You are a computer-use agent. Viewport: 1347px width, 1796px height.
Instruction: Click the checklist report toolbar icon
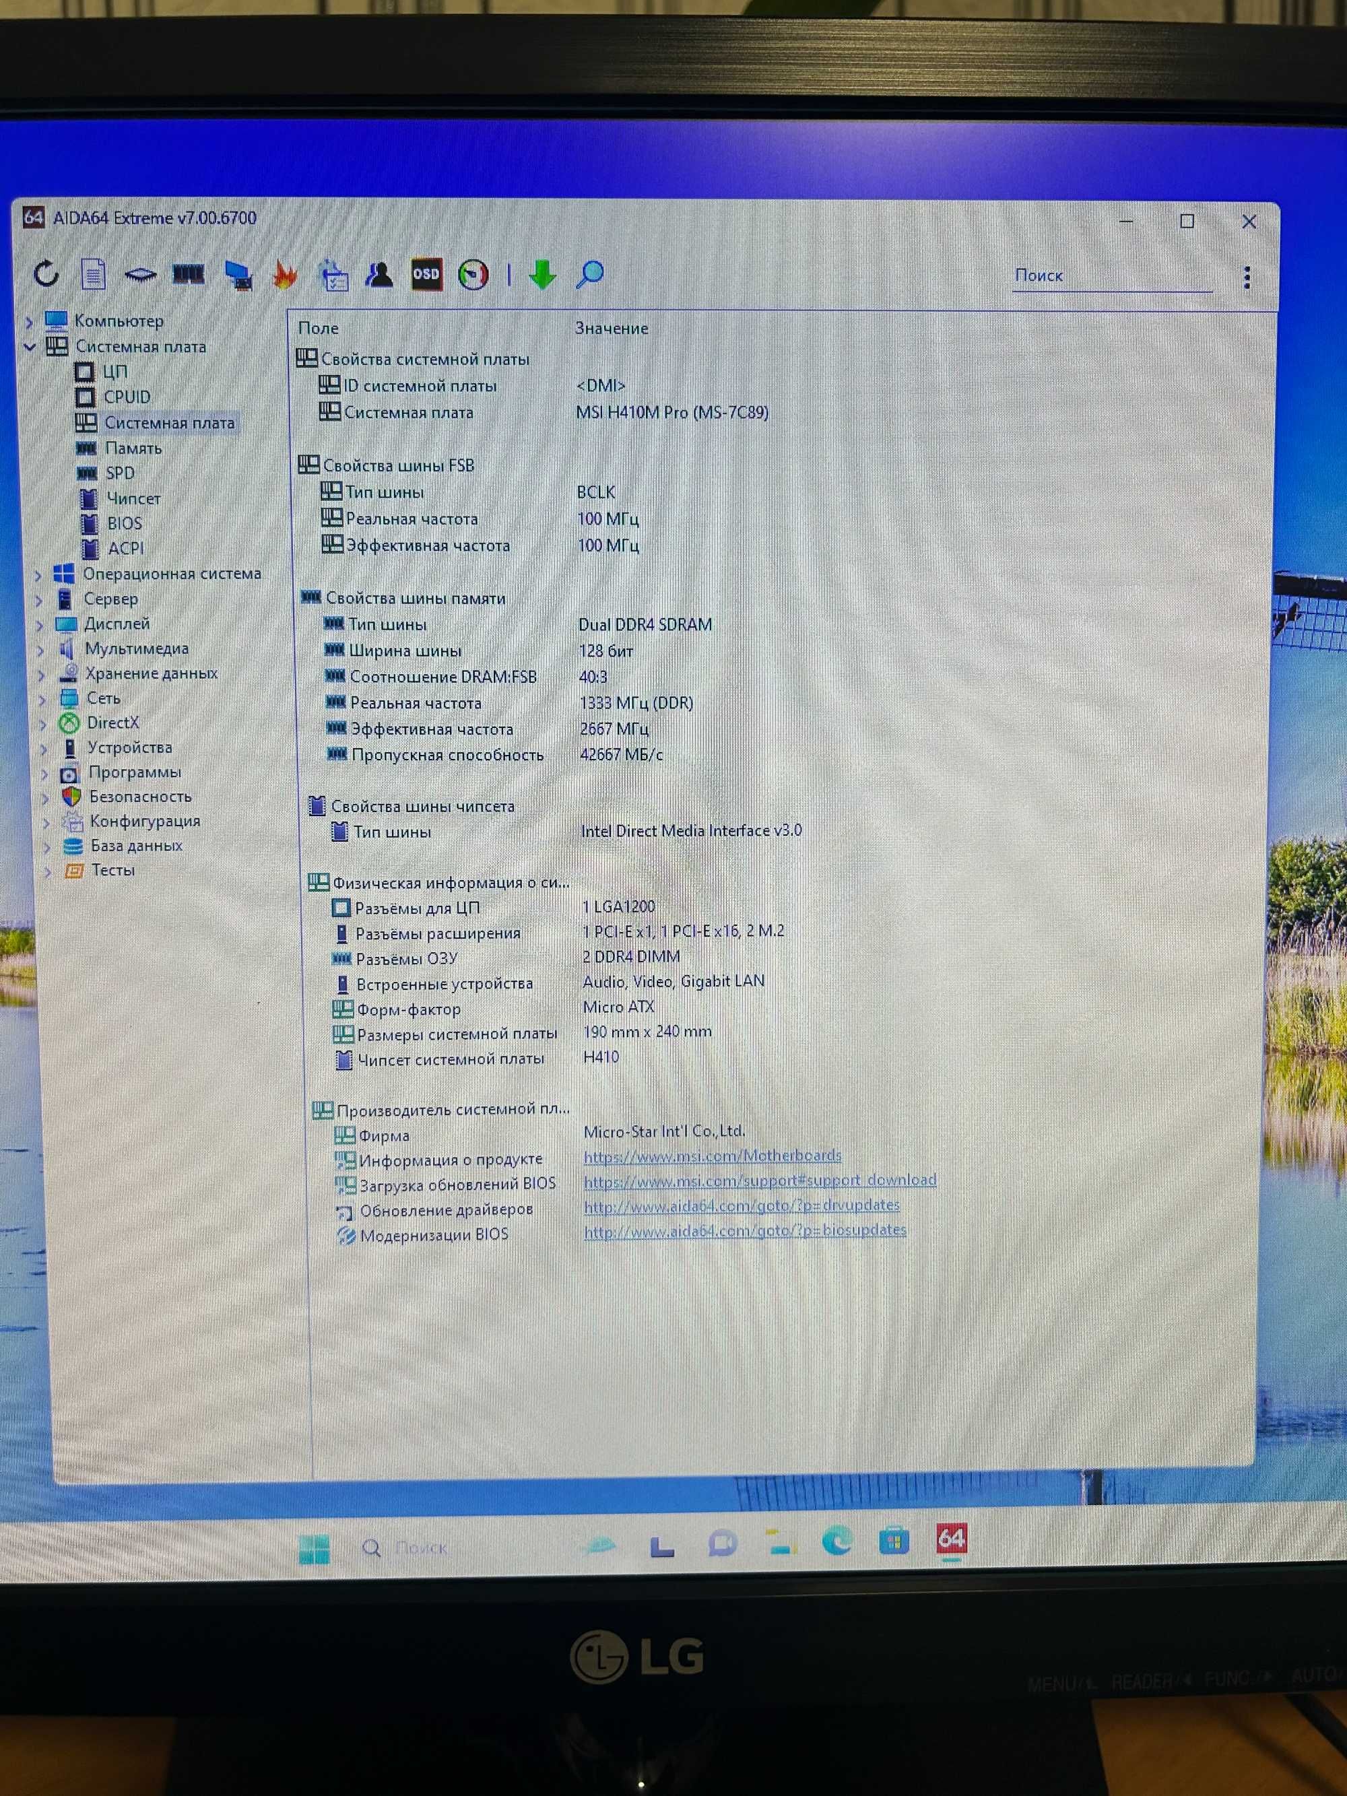click(332, 275)
